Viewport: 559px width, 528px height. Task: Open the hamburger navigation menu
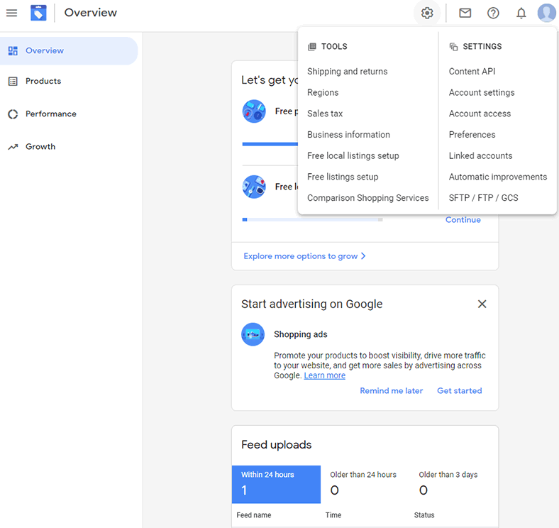pyautogui.click(x=11, y=13)
